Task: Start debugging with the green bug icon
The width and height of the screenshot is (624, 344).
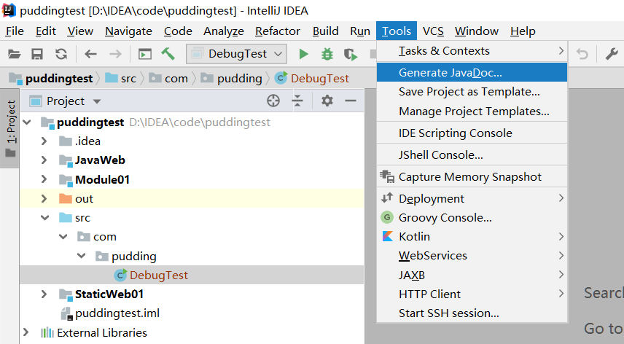Action: click(327, 54)
